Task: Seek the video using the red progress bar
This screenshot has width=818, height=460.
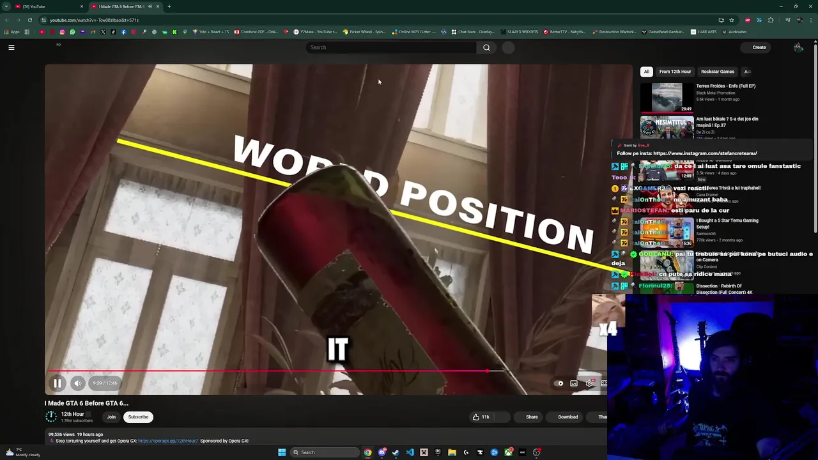Action: click(x=267, y=371)
